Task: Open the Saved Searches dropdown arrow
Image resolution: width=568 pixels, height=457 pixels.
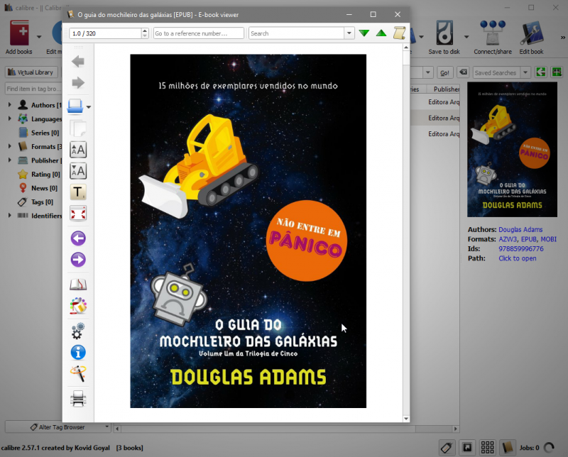Action: (525, 72)
